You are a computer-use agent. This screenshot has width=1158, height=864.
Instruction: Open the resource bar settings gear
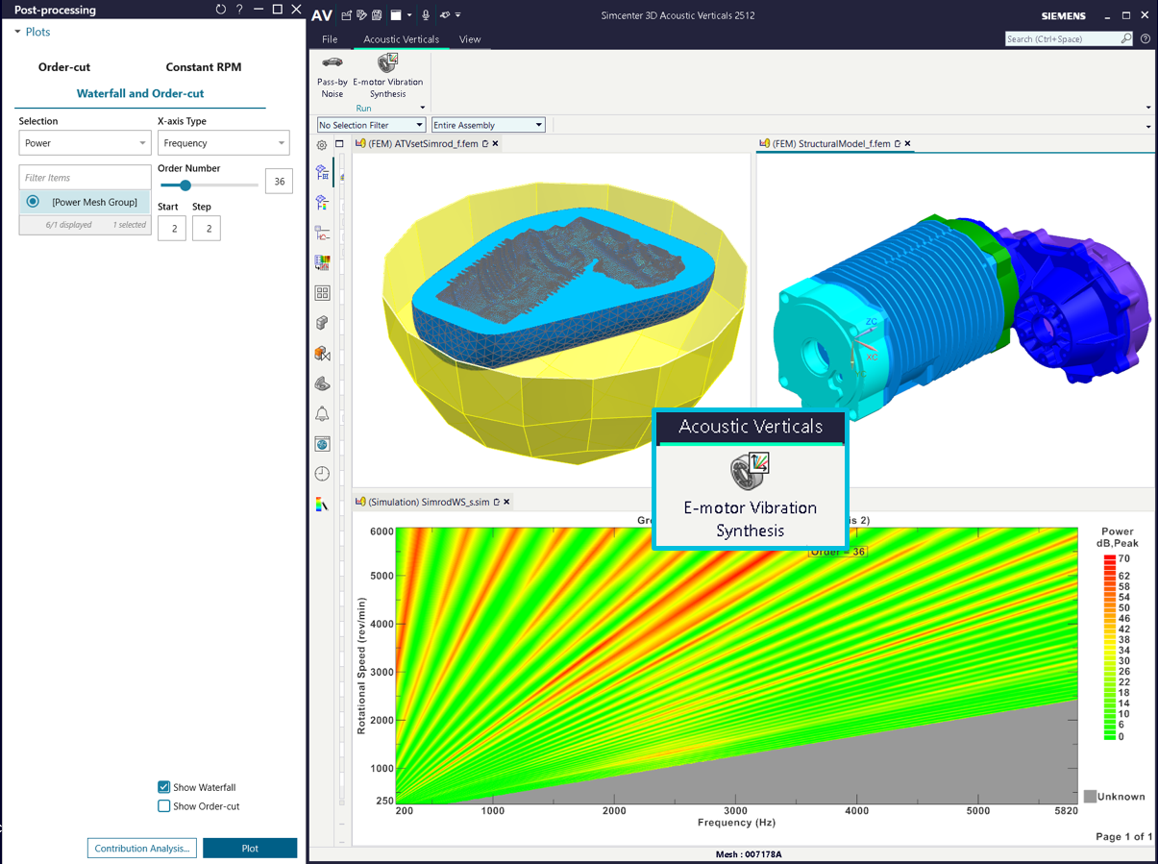322,145
